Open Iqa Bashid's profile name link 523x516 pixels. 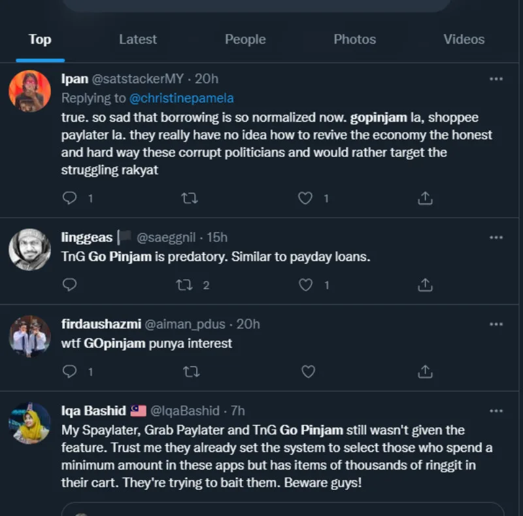coord(93,411)
